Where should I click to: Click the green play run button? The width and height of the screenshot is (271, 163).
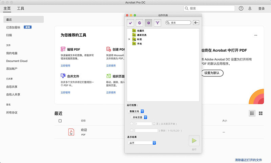194,141
